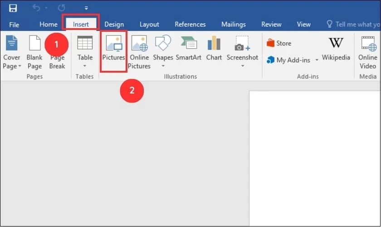Screen dimensions: 381x227
Task: Open the Store add-ins
Action: (279, 44)
